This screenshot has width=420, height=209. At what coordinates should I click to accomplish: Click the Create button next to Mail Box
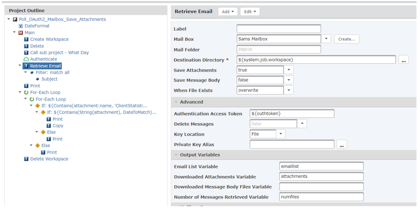pyautogui.click(x=346, y=39)
